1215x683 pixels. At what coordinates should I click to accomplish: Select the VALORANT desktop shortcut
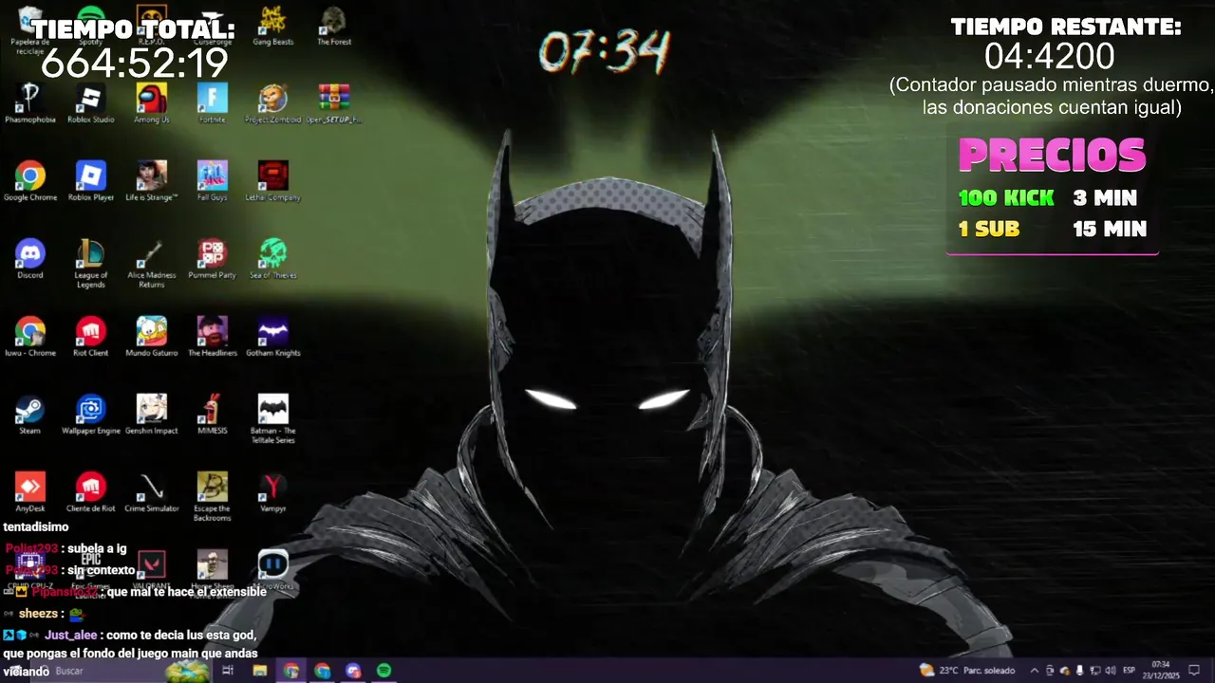coord(152,570)
